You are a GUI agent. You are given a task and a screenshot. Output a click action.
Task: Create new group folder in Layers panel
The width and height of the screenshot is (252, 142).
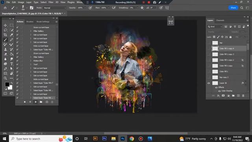click(x=233, y=95)
